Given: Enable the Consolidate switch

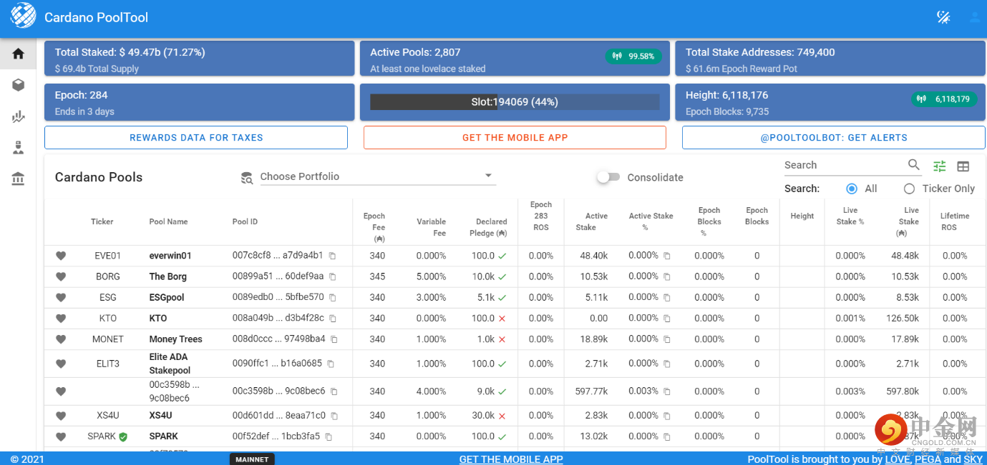Looking at the screenshot, I should 608,177.
